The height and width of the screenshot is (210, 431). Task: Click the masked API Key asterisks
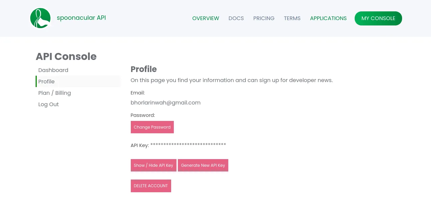[188, 145]
